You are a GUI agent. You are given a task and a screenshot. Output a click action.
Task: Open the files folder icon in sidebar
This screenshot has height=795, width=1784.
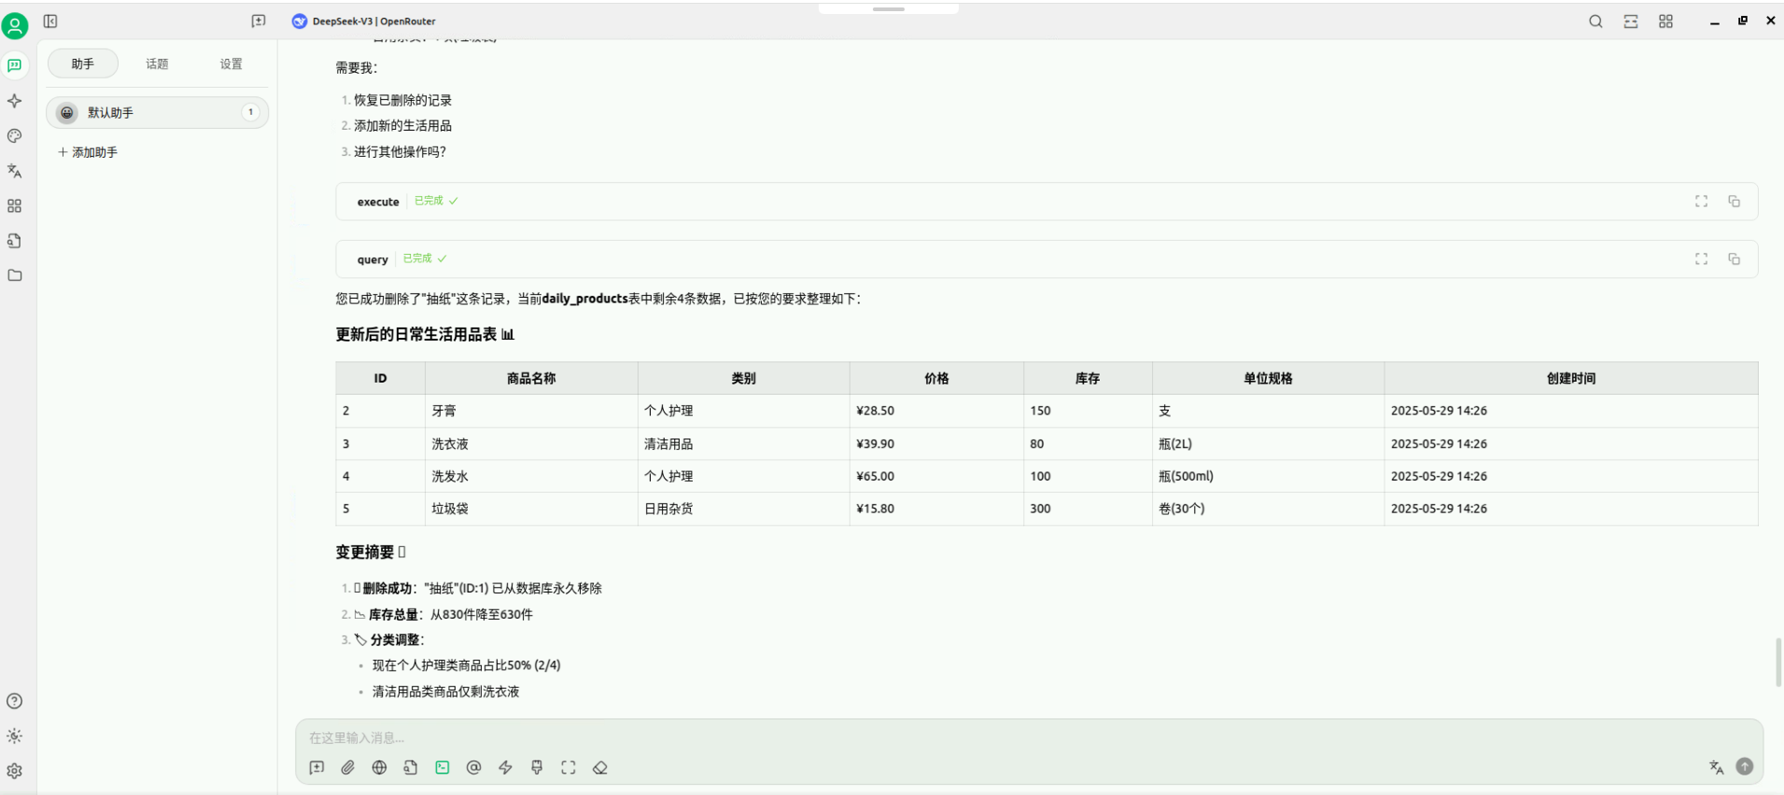(x=15, y=275)
